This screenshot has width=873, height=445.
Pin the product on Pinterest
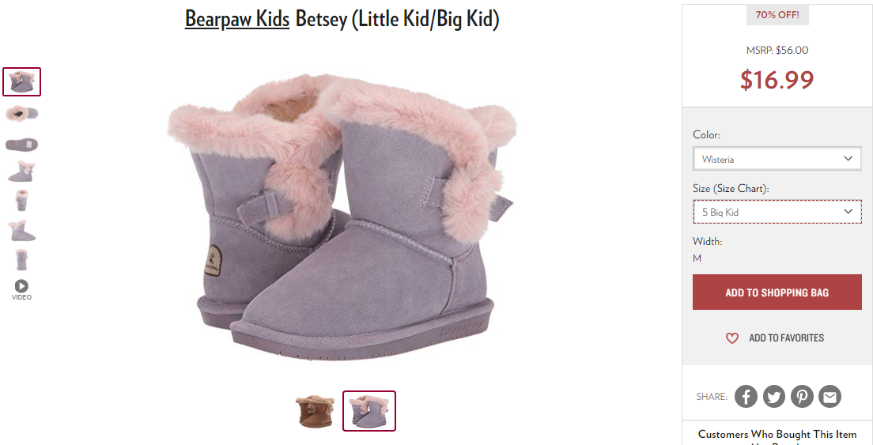coord(802,397)
